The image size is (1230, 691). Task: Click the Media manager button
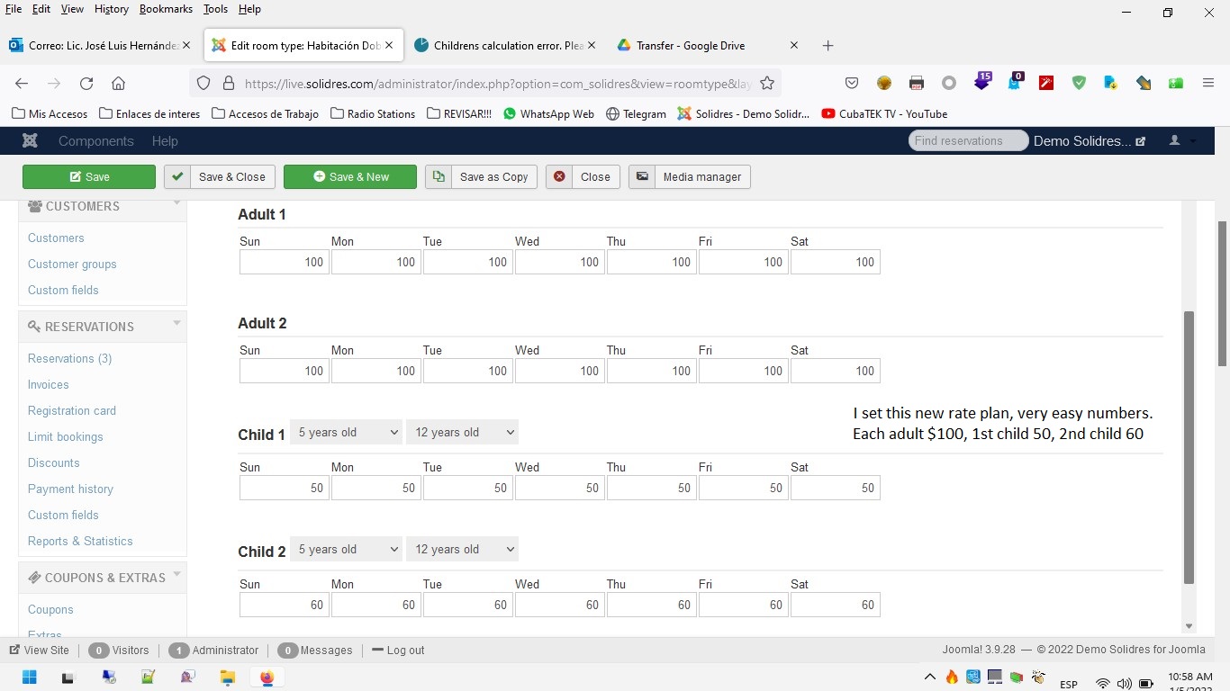(x=690, y=177)
